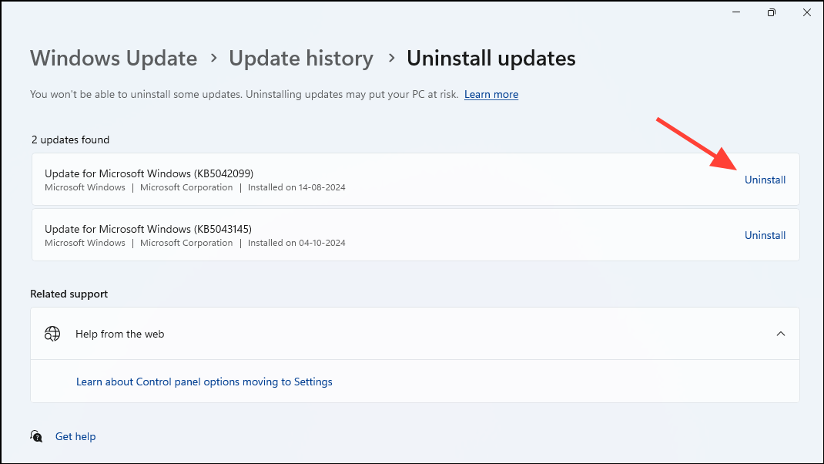Go back to Update history page

(x=300, y=58)
